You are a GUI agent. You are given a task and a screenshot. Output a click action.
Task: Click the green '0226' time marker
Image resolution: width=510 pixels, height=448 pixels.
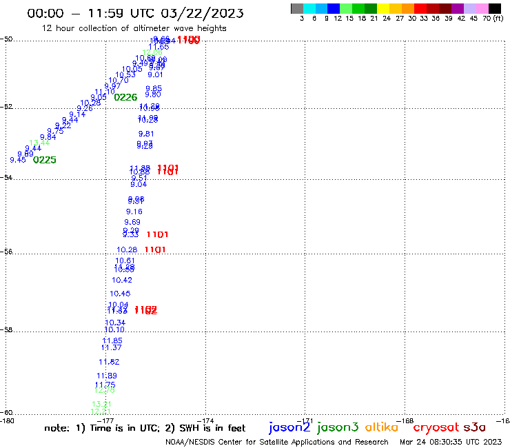tap(125, 97)
